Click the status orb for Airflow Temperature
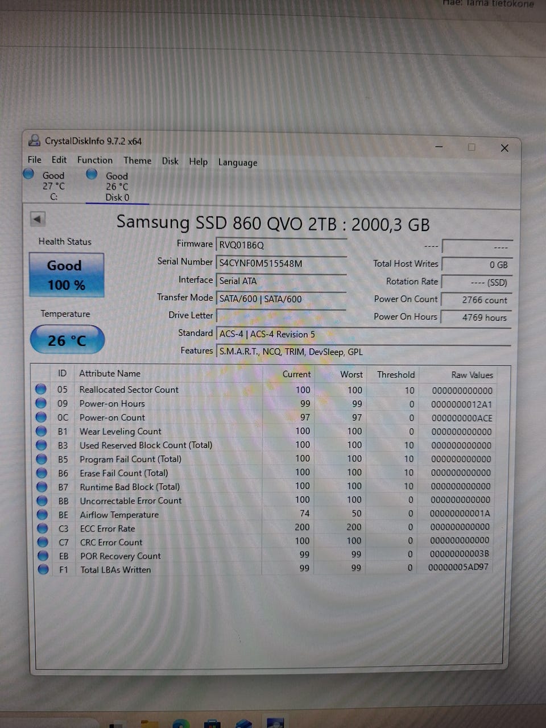546x728 pixels. tap(42, 514)
